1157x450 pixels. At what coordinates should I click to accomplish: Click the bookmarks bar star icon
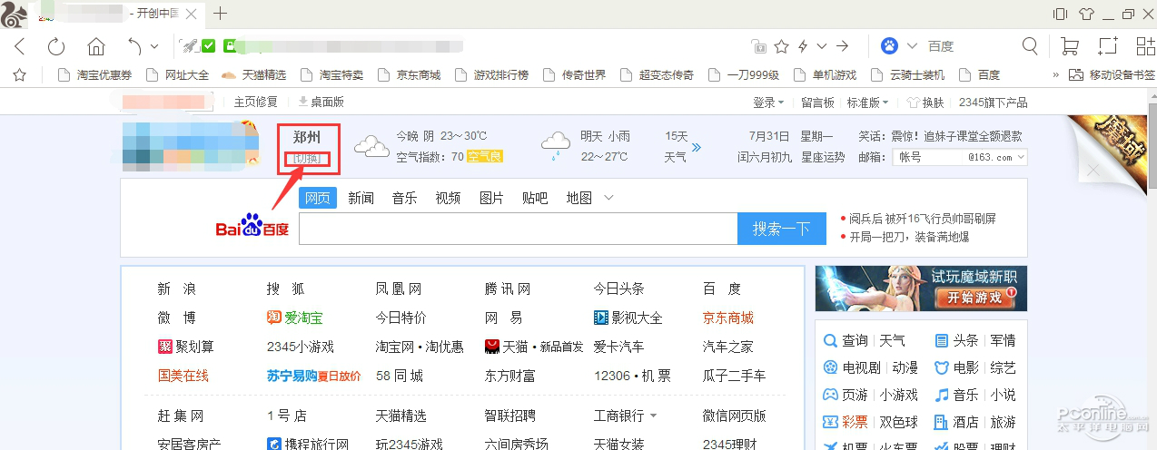coord(19,75)
